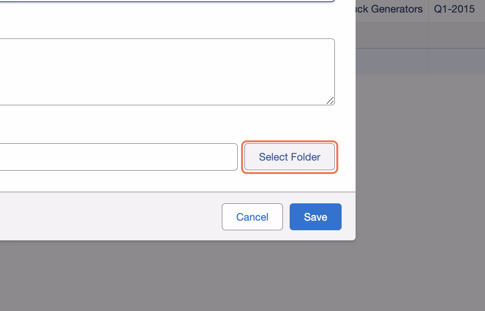Viewport: 485px width, 311px height.
Task: Click white dialog margin right of text area
Action: pos(345,72)
